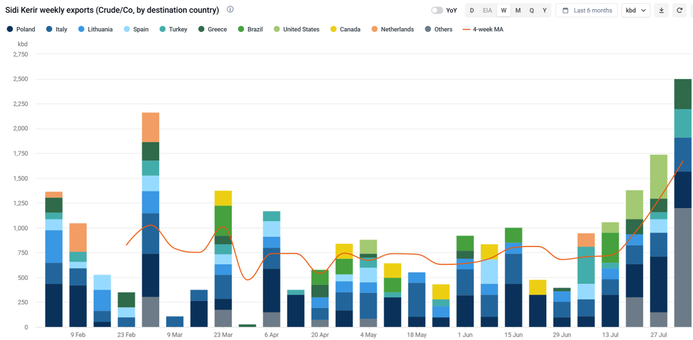
Task: Select the M monthly granularity
Action: (518, 10)
